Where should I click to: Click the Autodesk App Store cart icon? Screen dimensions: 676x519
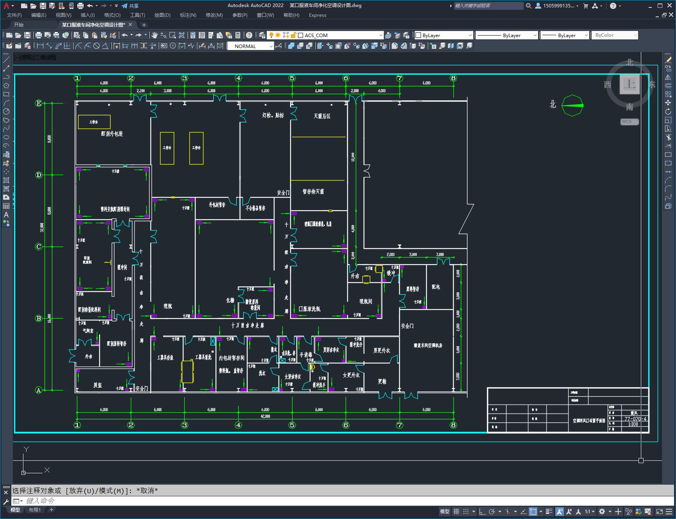tap(585, 6)
